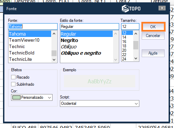
Task: Choose font size 24
Action: click(127, 59)
